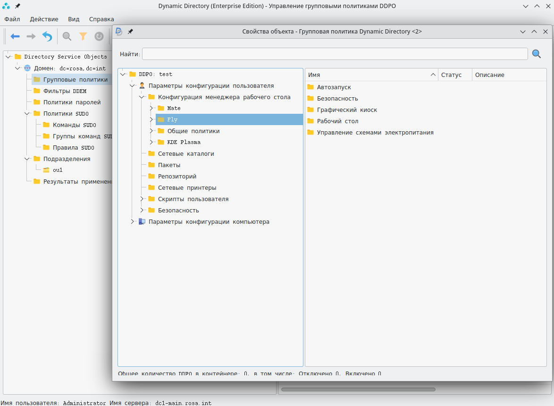Open the Файл menu
Image resolution: width=554 pixels, height=406 pixels.
click(x=12, y=19)
